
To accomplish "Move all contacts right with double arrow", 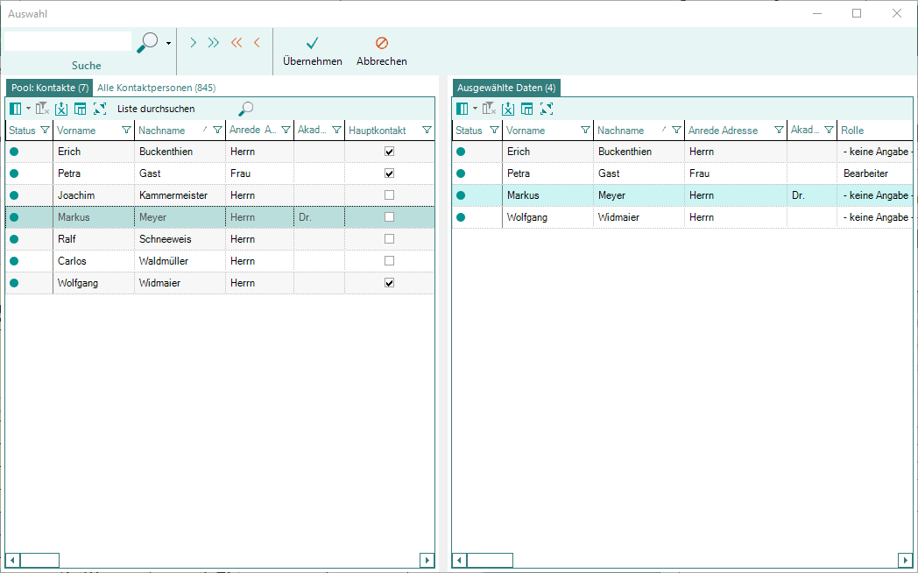I will (213, 43).
